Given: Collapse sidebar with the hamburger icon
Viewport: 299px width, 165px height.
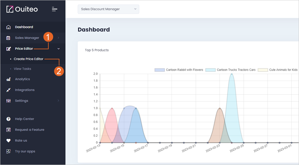Looking at the screenshot, I should click(x=55, y=9).
